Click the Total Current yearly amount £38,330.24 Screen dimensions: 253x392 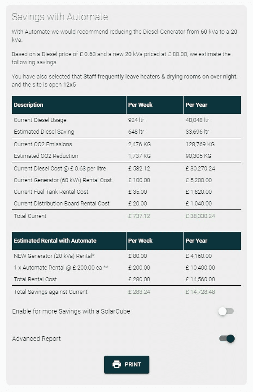pyautogui.click(x=200, y=216)
